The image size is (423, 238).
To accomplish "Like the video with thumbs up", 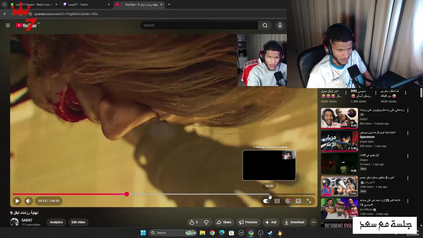I will (194, 222).
